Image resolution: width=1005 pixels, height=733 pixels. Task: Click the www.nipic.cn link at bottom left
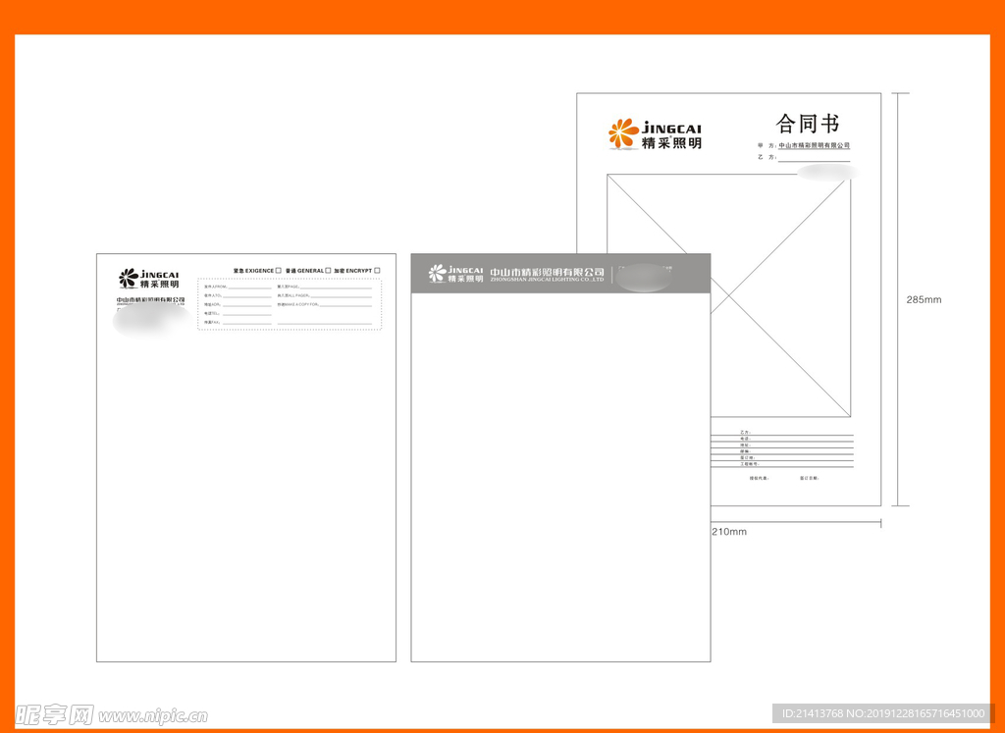153,715
